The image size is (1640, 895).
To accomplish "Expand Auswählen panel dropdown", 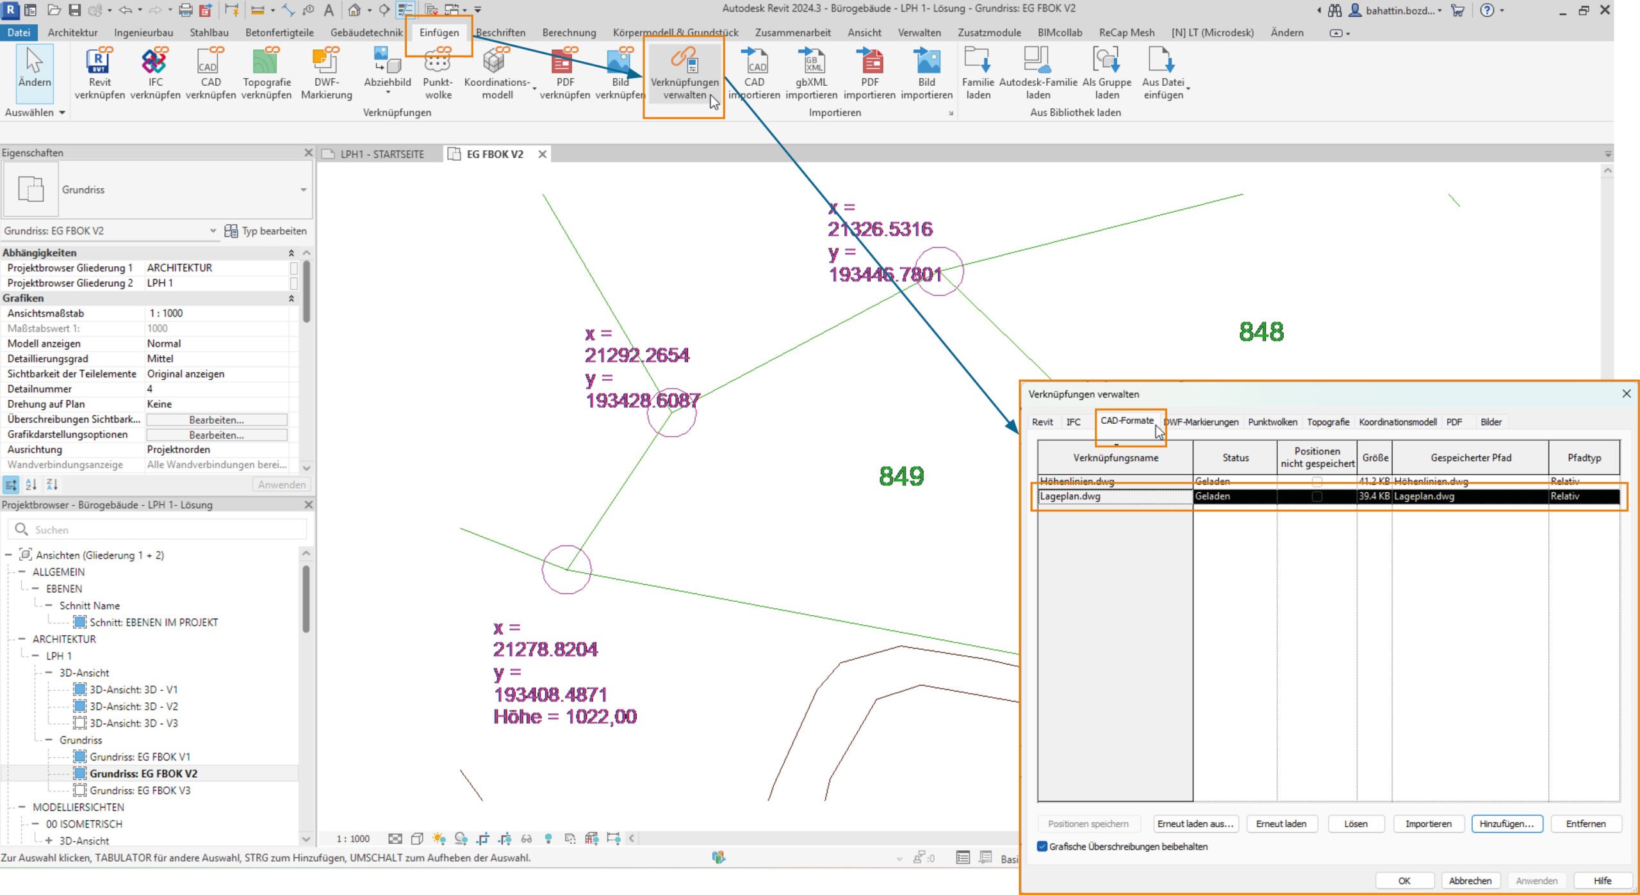I will click(x=62, y=113).
